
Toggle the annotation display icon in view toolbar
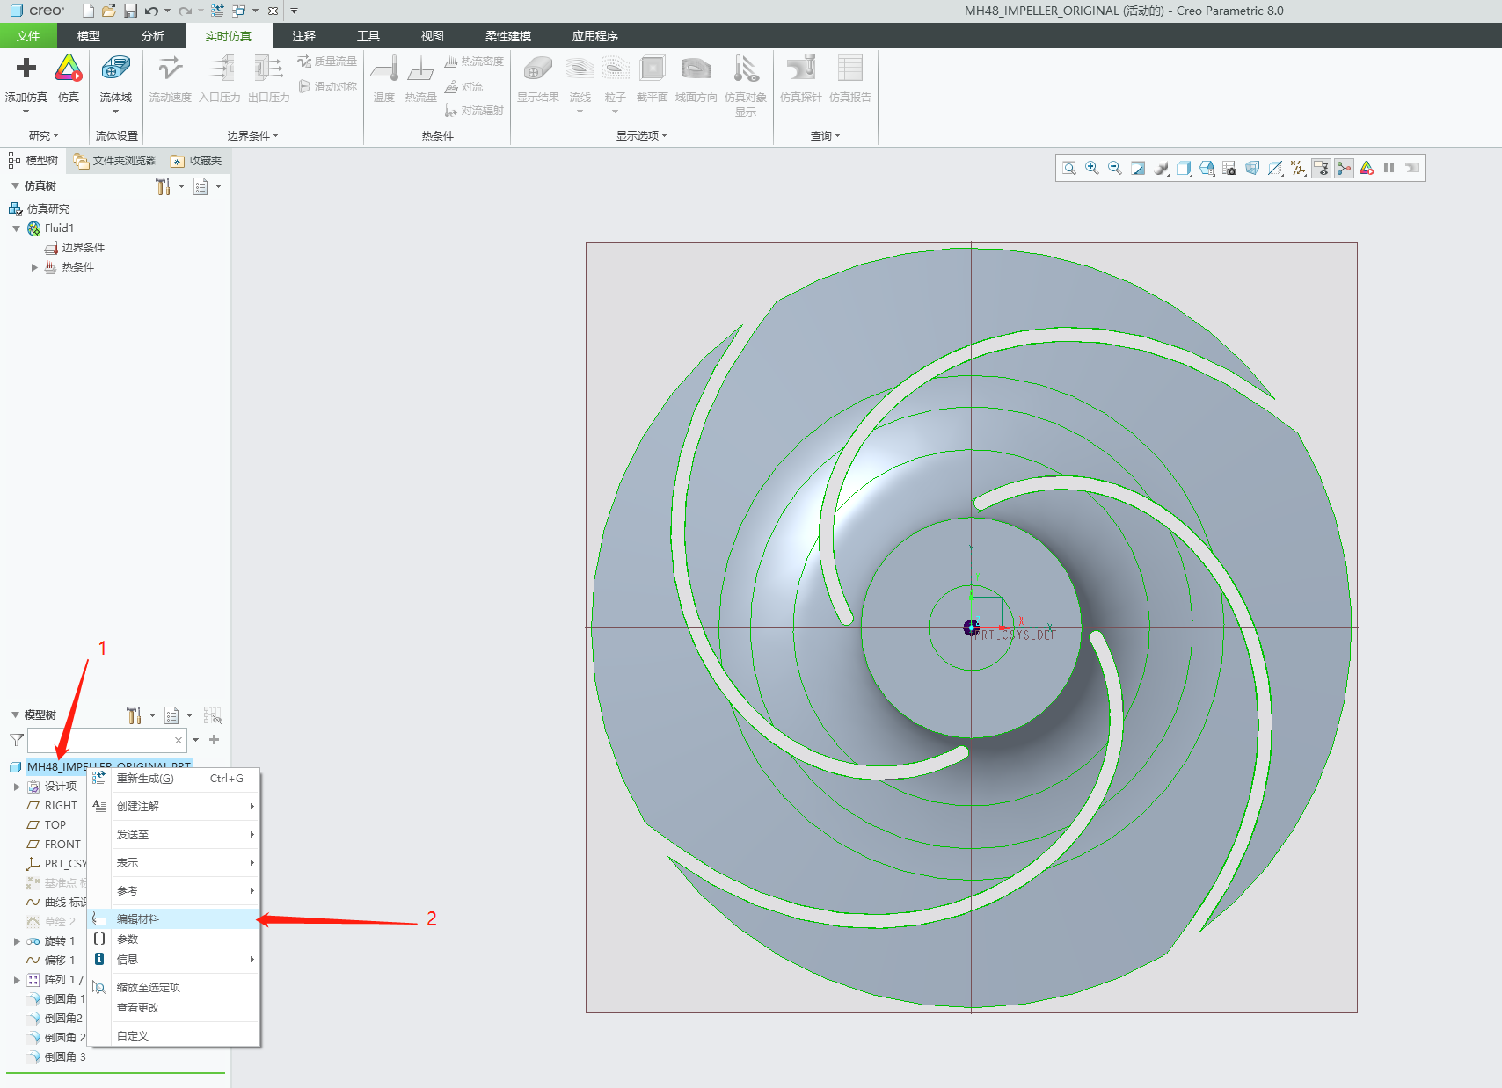point(1321,168)
